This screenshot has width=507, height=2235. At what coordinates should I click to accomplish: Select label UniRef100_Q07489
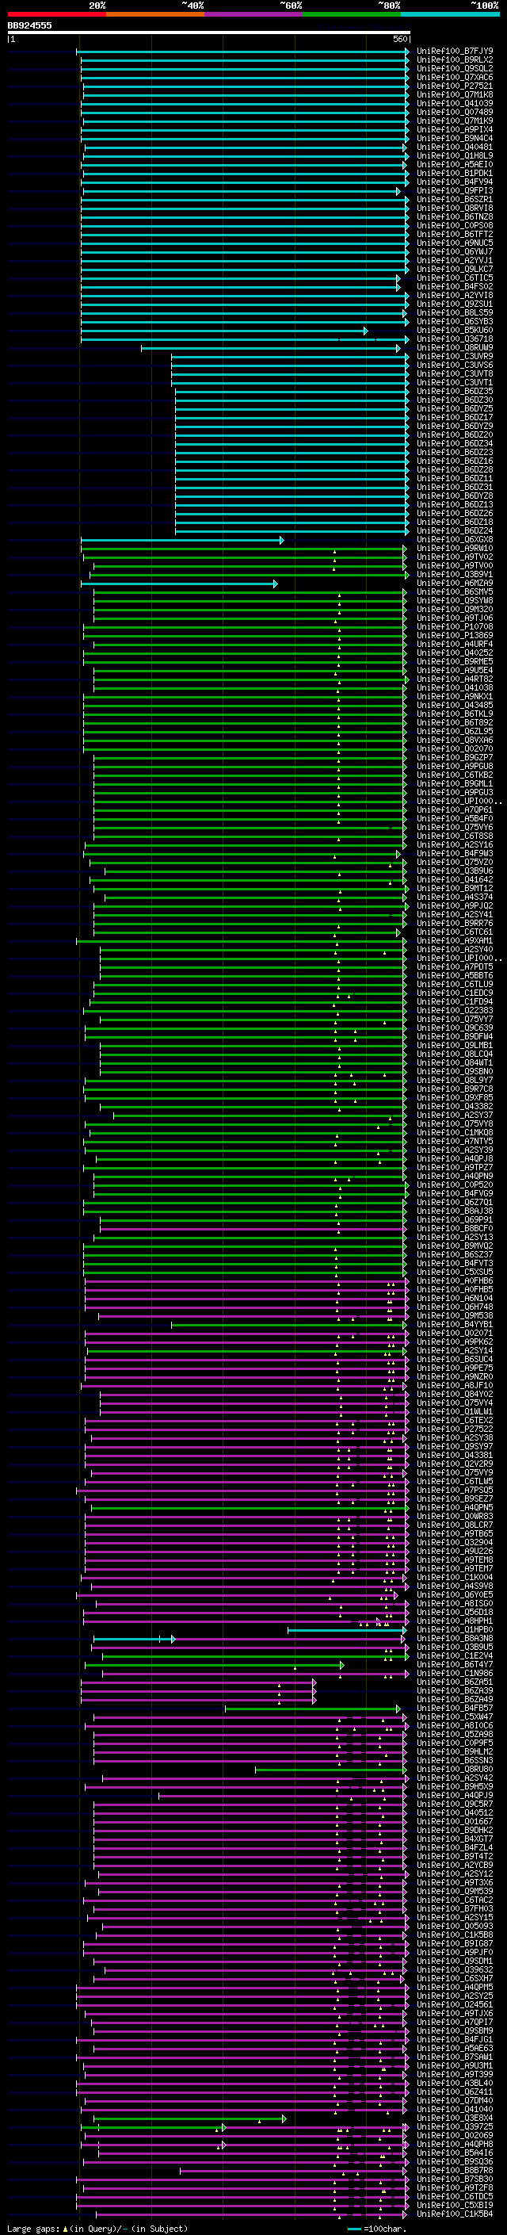click(x=455, y=112)
